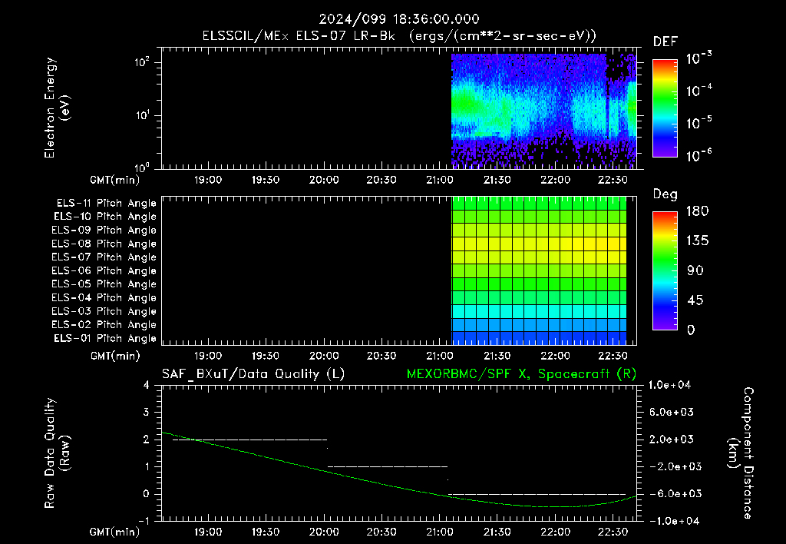Click the Deg label above pitch color bar

coord(665,194)
